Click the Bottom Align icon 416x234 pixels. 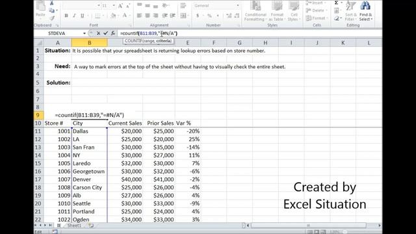(x=156, y=6)
